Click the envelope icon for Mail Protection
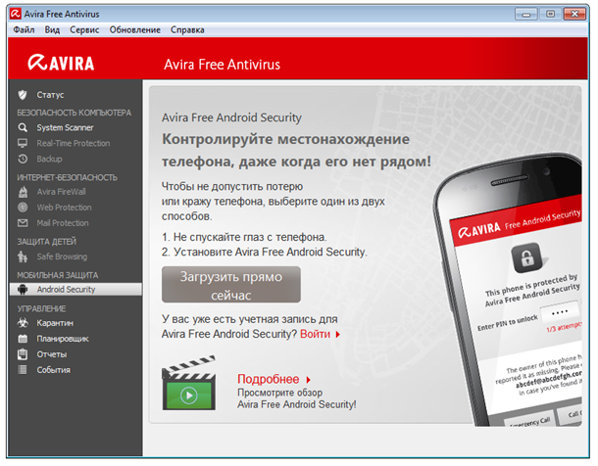This screenshot has width=598, height=466. tap(23, 223)
